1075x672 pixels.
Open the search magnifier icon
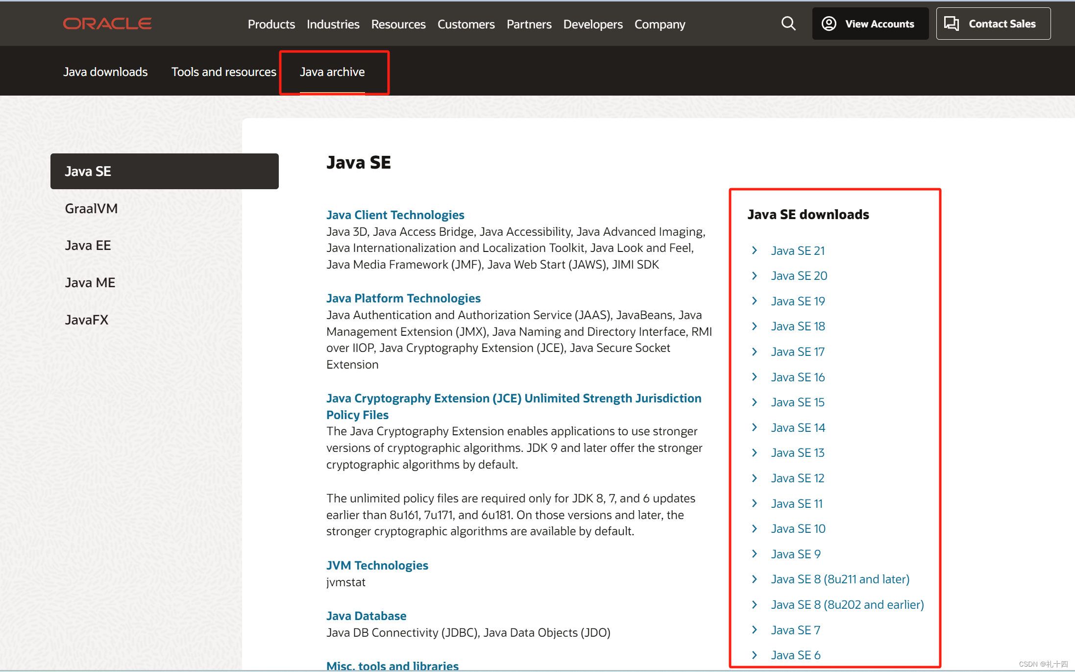[x=788, y=24]
